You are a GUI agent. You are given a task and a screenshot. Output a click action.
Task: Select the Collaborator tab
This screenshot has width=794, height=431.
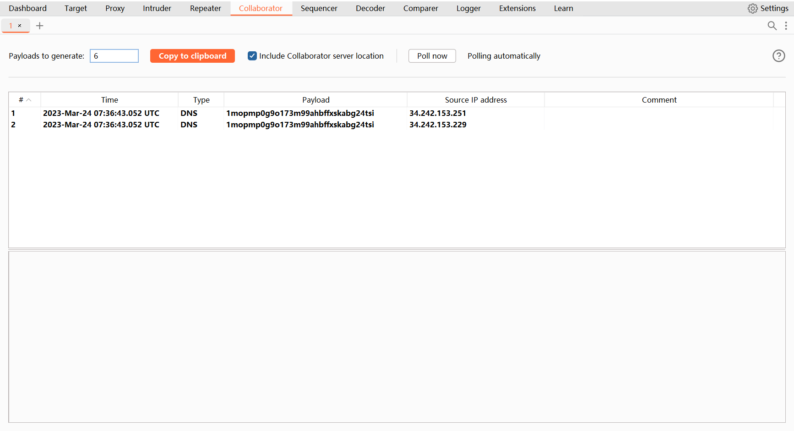pyautogui.click(x=261, y=8)
